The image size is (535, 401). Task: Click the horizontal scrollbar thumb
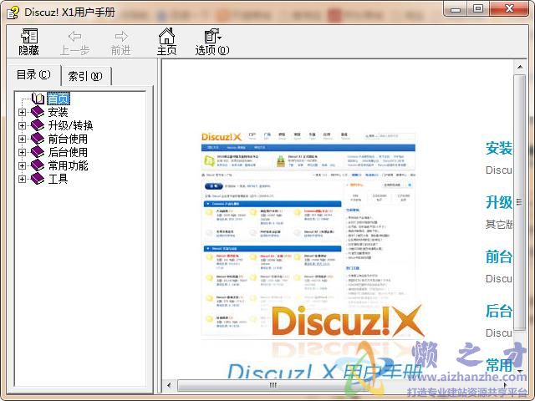(273, 385)
